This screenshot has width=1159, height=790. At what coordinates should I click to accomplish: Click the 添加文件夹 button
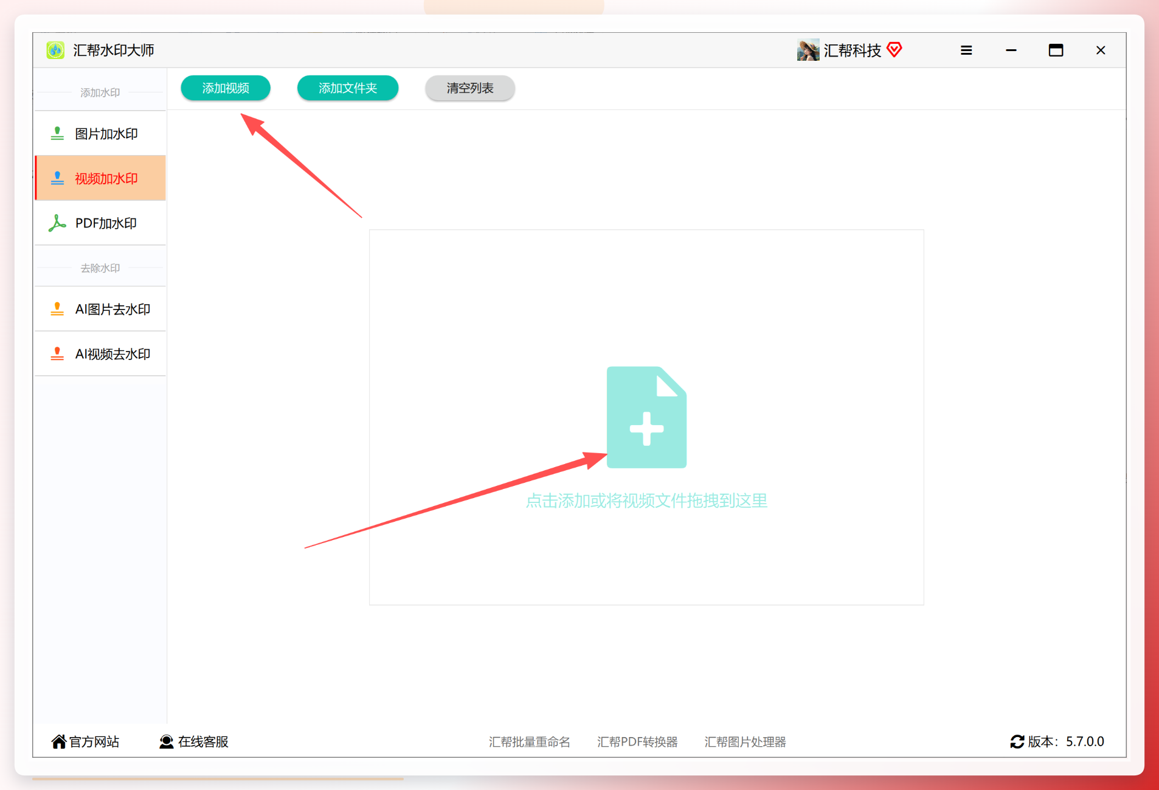coord(348,88)
